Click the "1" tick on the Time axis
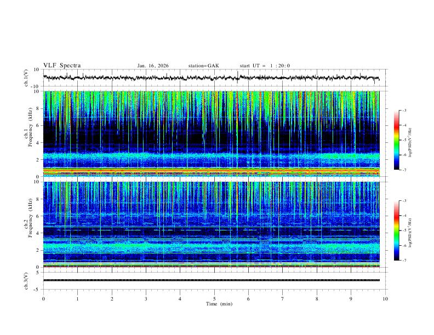 click(77, 299)
